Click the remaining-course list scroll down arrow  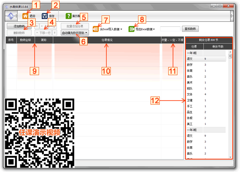click(x=230, y=157)
